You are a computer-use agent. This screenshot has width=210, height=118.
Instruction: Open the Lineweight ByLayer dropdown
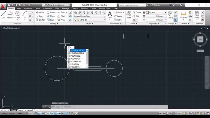click(156, 16)
